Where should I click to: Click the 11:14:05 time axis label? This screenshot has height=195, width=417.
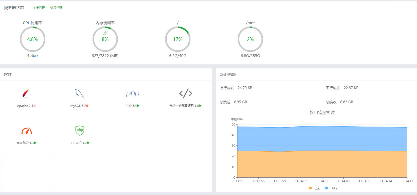[x=322, y=181]
